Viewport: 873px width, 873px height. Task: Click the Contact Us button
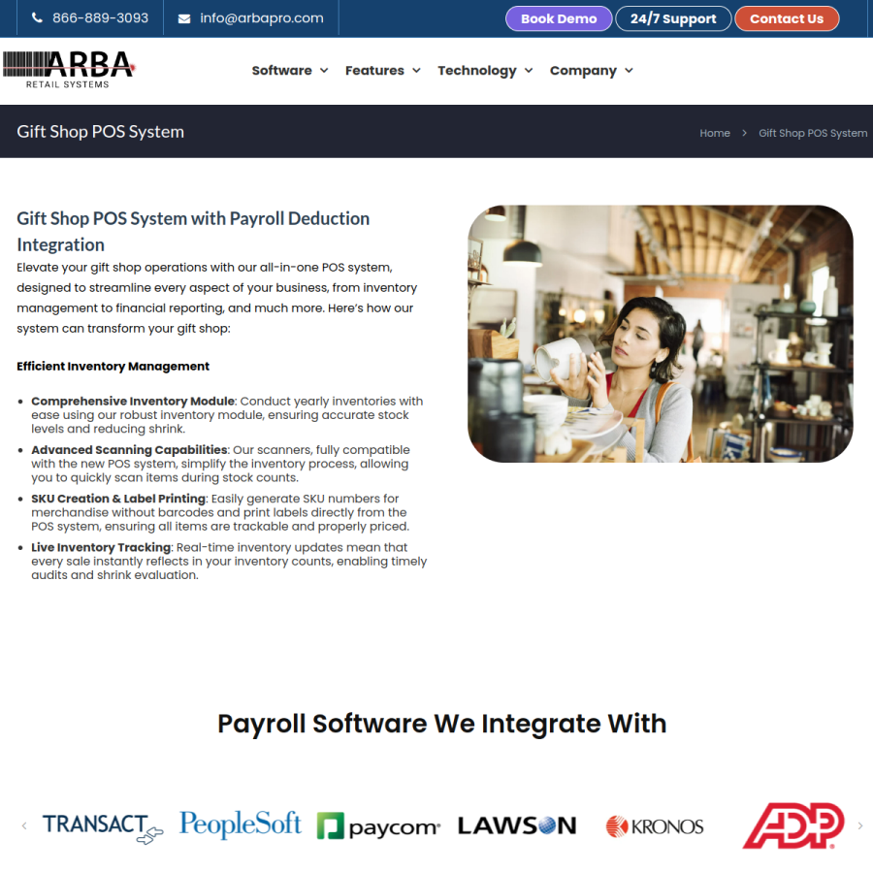pos(786,19)
